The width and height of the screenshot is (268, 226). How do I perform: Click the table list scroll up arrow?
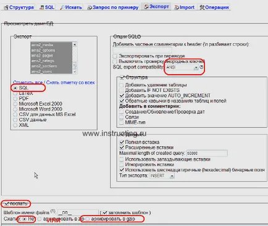tap(75, 44)
